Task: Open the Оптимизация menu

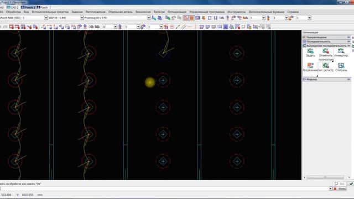Action: (x=177, y=12)
